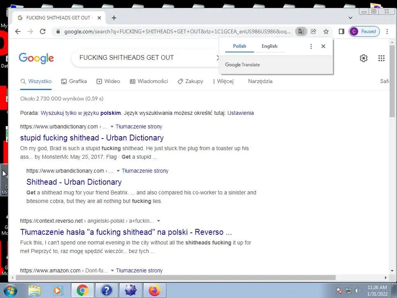
Task: Select English in translate popup
Action: click(x=269, y=46)
